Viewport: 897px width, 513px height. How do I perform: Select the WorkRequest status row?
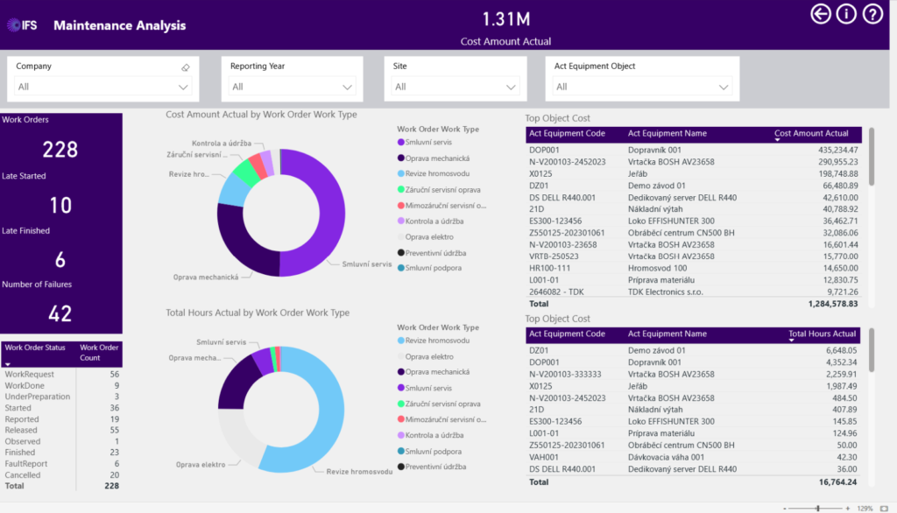point(61,374)
